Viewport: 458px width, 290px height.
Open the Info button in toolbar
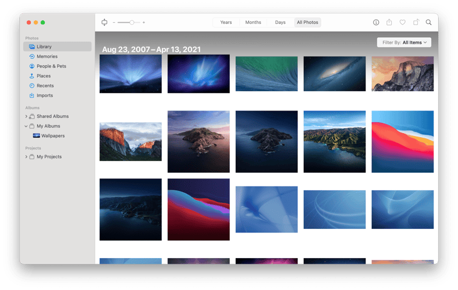[376, 22]
